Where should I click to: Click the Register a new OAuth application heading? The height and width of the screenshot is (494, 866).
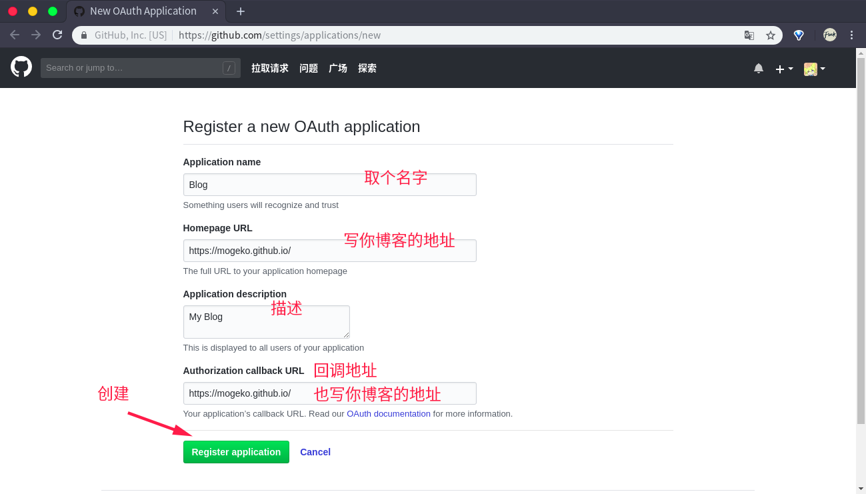point(302,127)
